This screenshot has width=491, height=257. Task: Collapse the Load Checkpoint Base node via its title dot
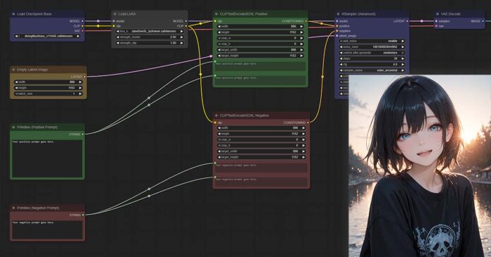coord(13,14)
